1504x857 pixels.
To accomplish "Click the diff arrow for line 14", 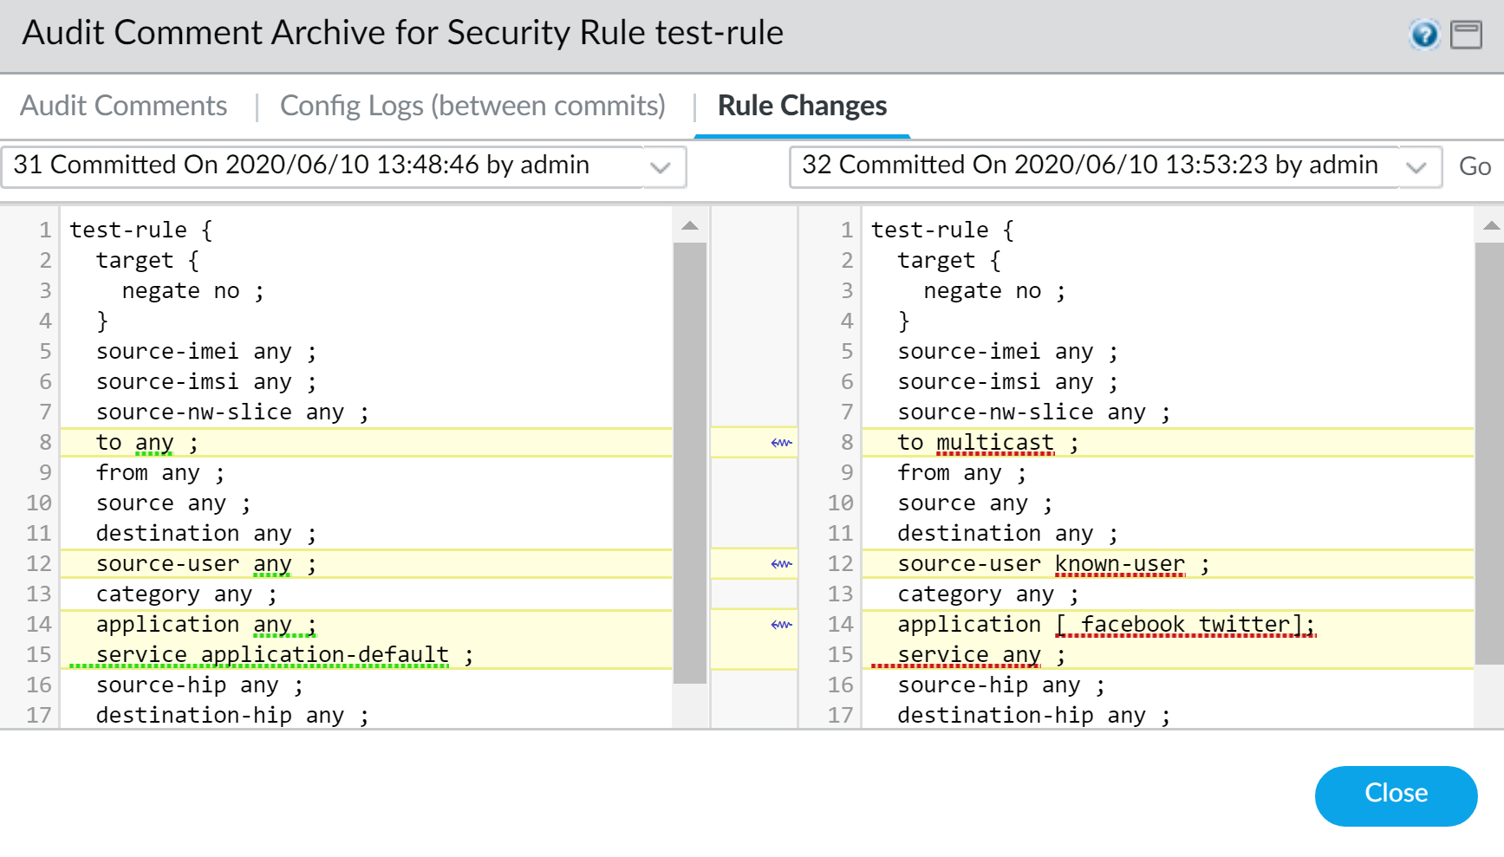I will point(781,625).
